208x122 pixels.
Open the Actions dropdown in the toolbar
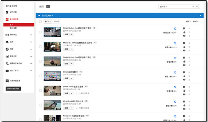tap(48, 22)
